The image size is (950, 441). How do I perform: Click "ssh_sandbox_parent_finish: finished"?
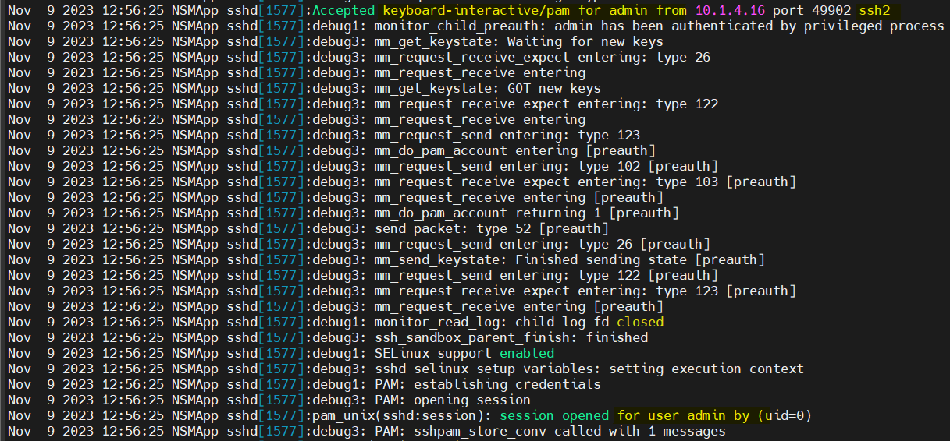point(511,338)
